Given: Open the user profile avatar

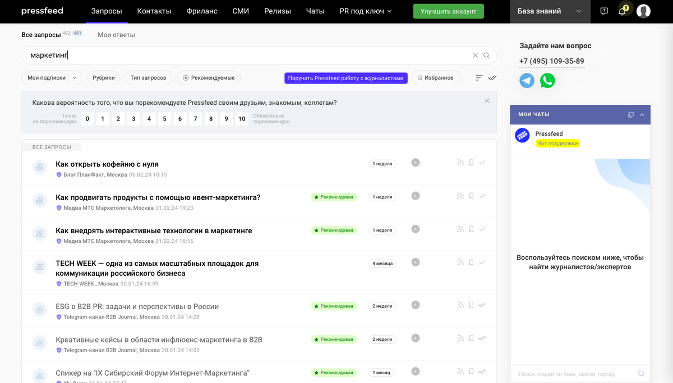Looking at the screenshot, I should coord(643,11).
